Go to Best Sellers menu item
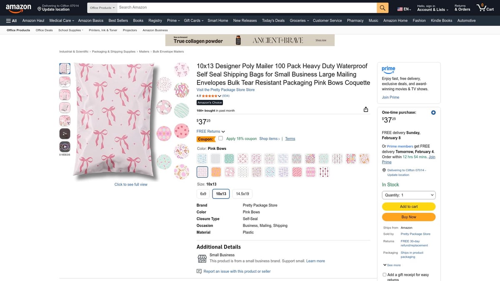This screenshot has width=500, height=281. click(118, 20)
